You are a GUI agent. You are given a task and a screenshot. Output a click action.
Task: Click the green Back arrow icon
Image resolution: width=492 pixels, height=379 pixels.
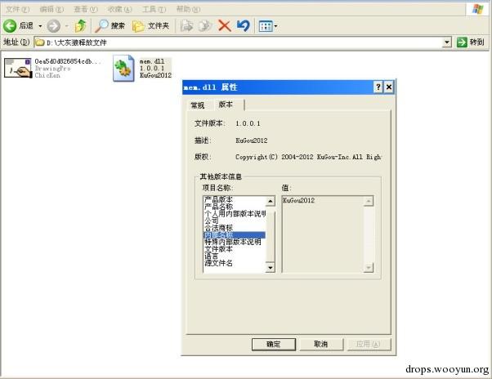10,26
